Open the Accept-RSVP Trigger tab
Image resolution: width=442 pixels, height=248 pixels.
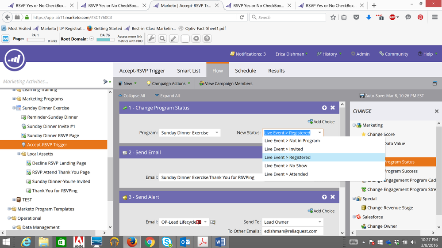tap(142, 71)
